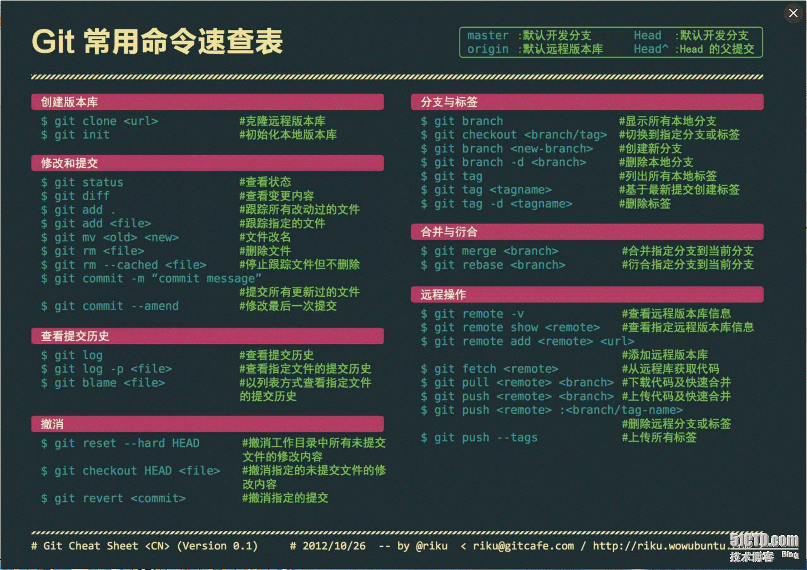Click the plain 'git tag' command
This screenshot has height=570, width=807.
[x=452, y=176]
